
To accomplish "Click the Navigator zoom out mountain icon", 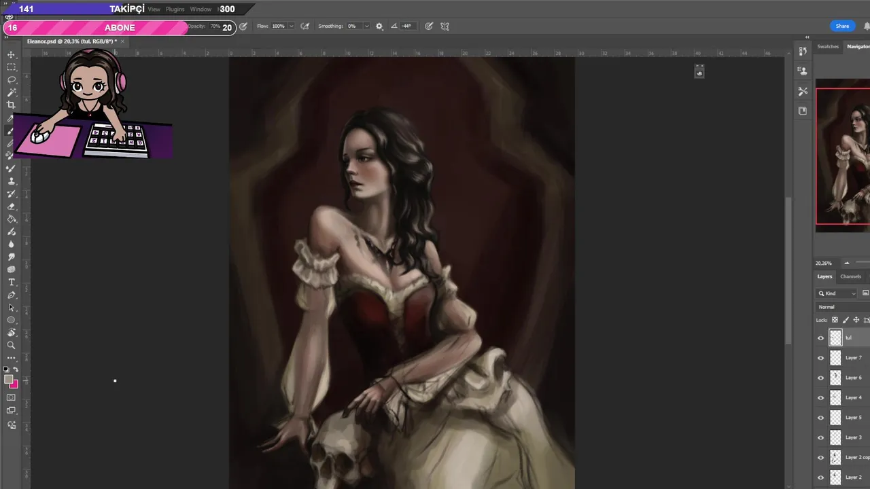I will 846,263.
